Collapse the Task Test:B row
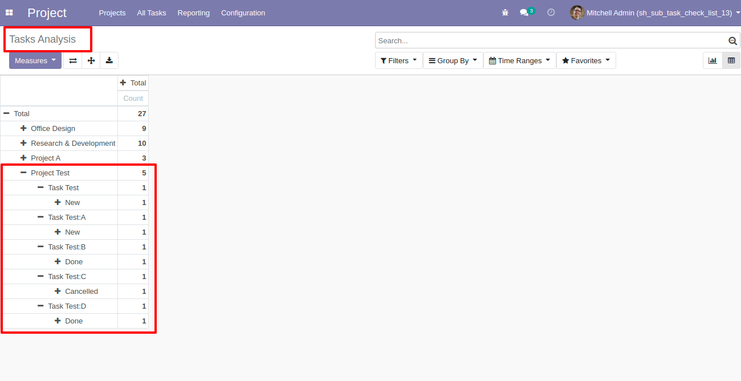741x381 pixels. click(x=59, y=247)
